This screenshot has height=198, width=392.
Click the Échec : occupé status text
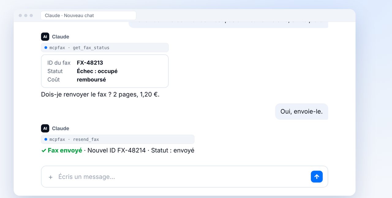97,71
